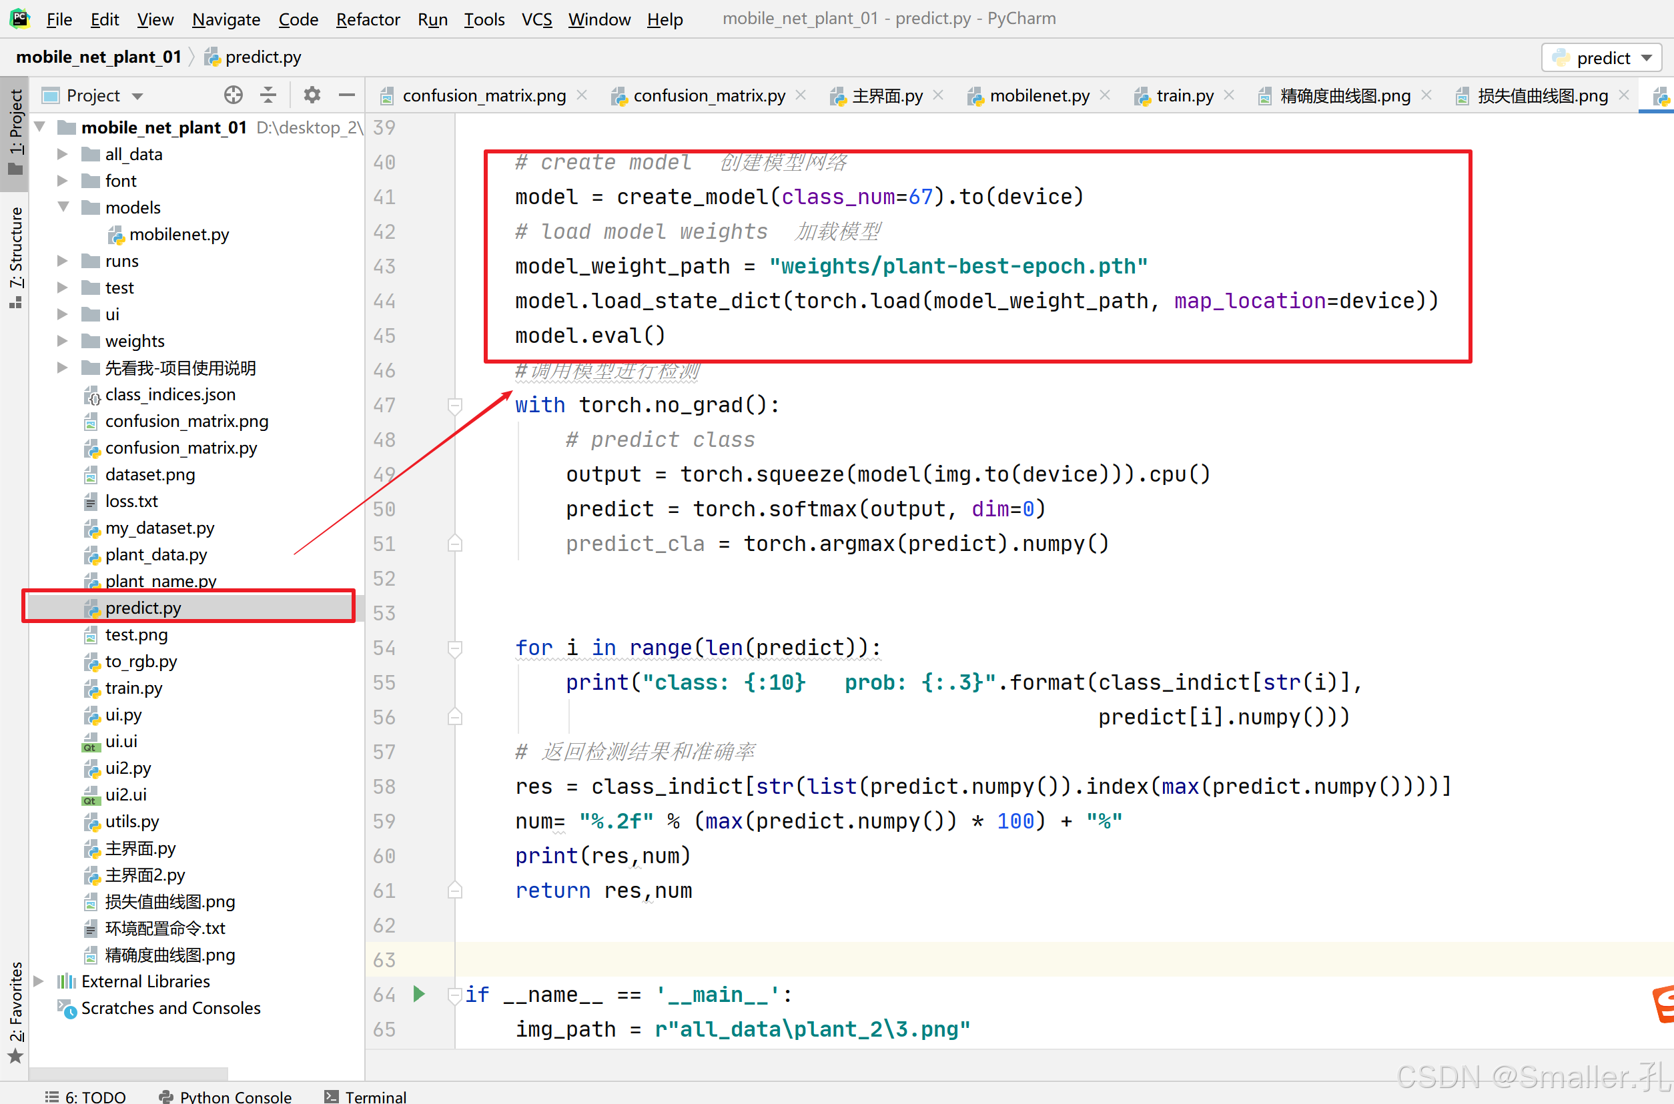Image resolution: width=1674 pixels, height=1104 pixels.
Task: Close the train.py editor tab
Action: [1229, 95]
